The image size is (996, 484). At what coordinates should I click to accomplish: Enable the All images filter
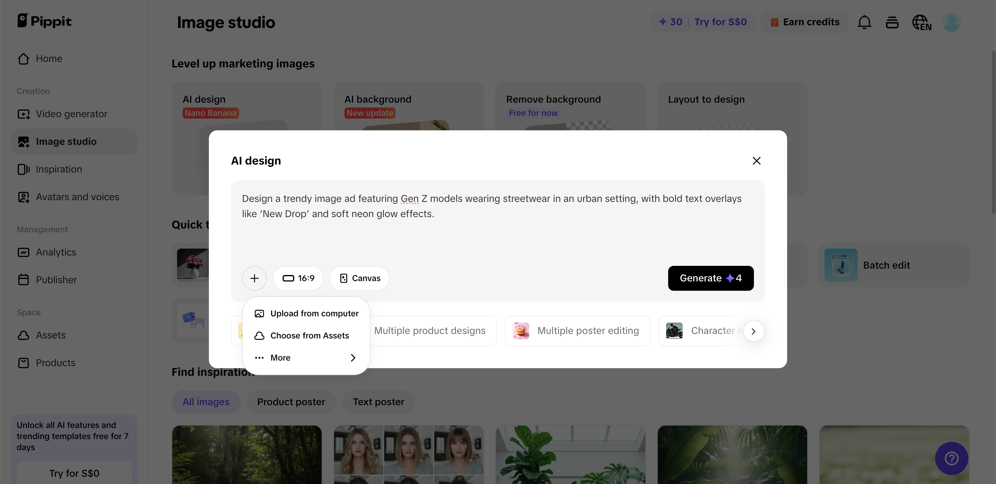coord(206,402)
